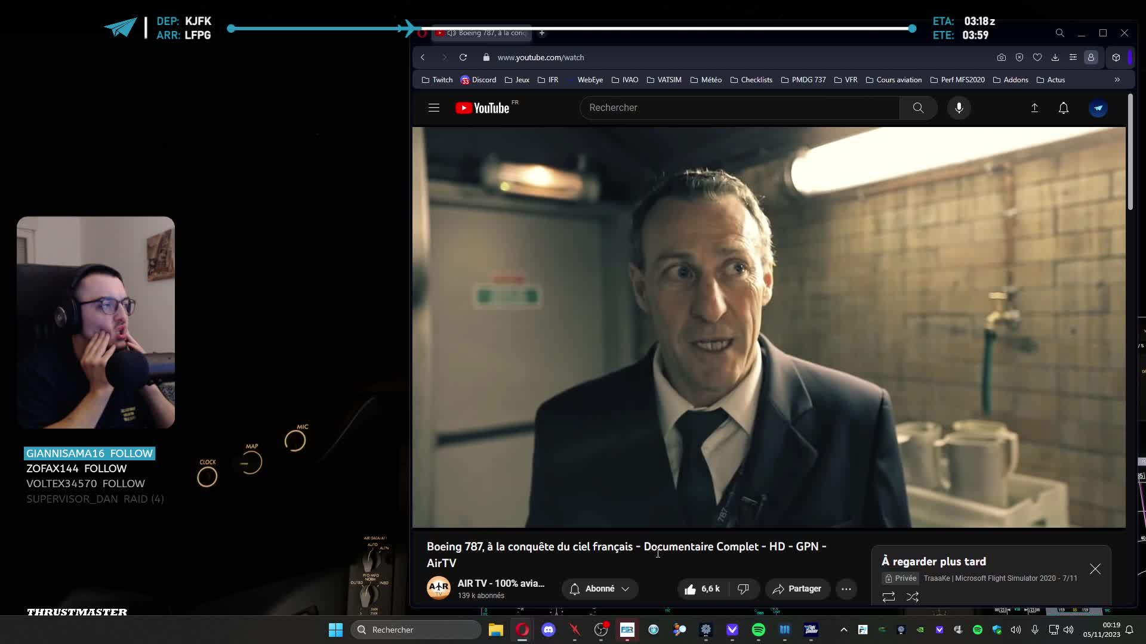The height and width of the screenshot is (644, 1146).
Task: Open the ad blocker shield icon
Action: click(1019, 57)
